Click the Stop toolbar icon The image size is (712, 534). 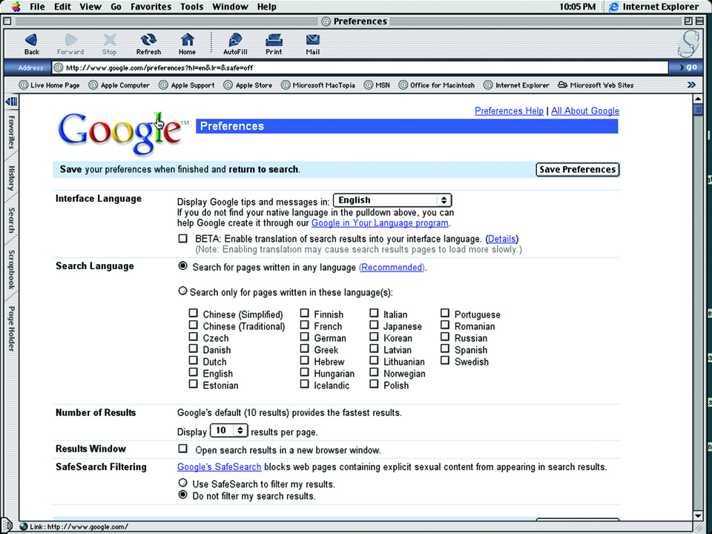click(110, 40)
